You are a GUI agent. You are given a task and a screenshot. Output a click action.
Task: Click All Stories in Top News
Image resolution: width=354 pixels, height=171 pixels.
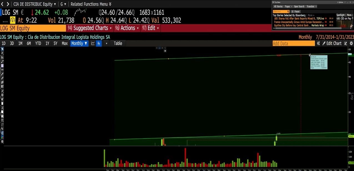[x=278, y=6]
